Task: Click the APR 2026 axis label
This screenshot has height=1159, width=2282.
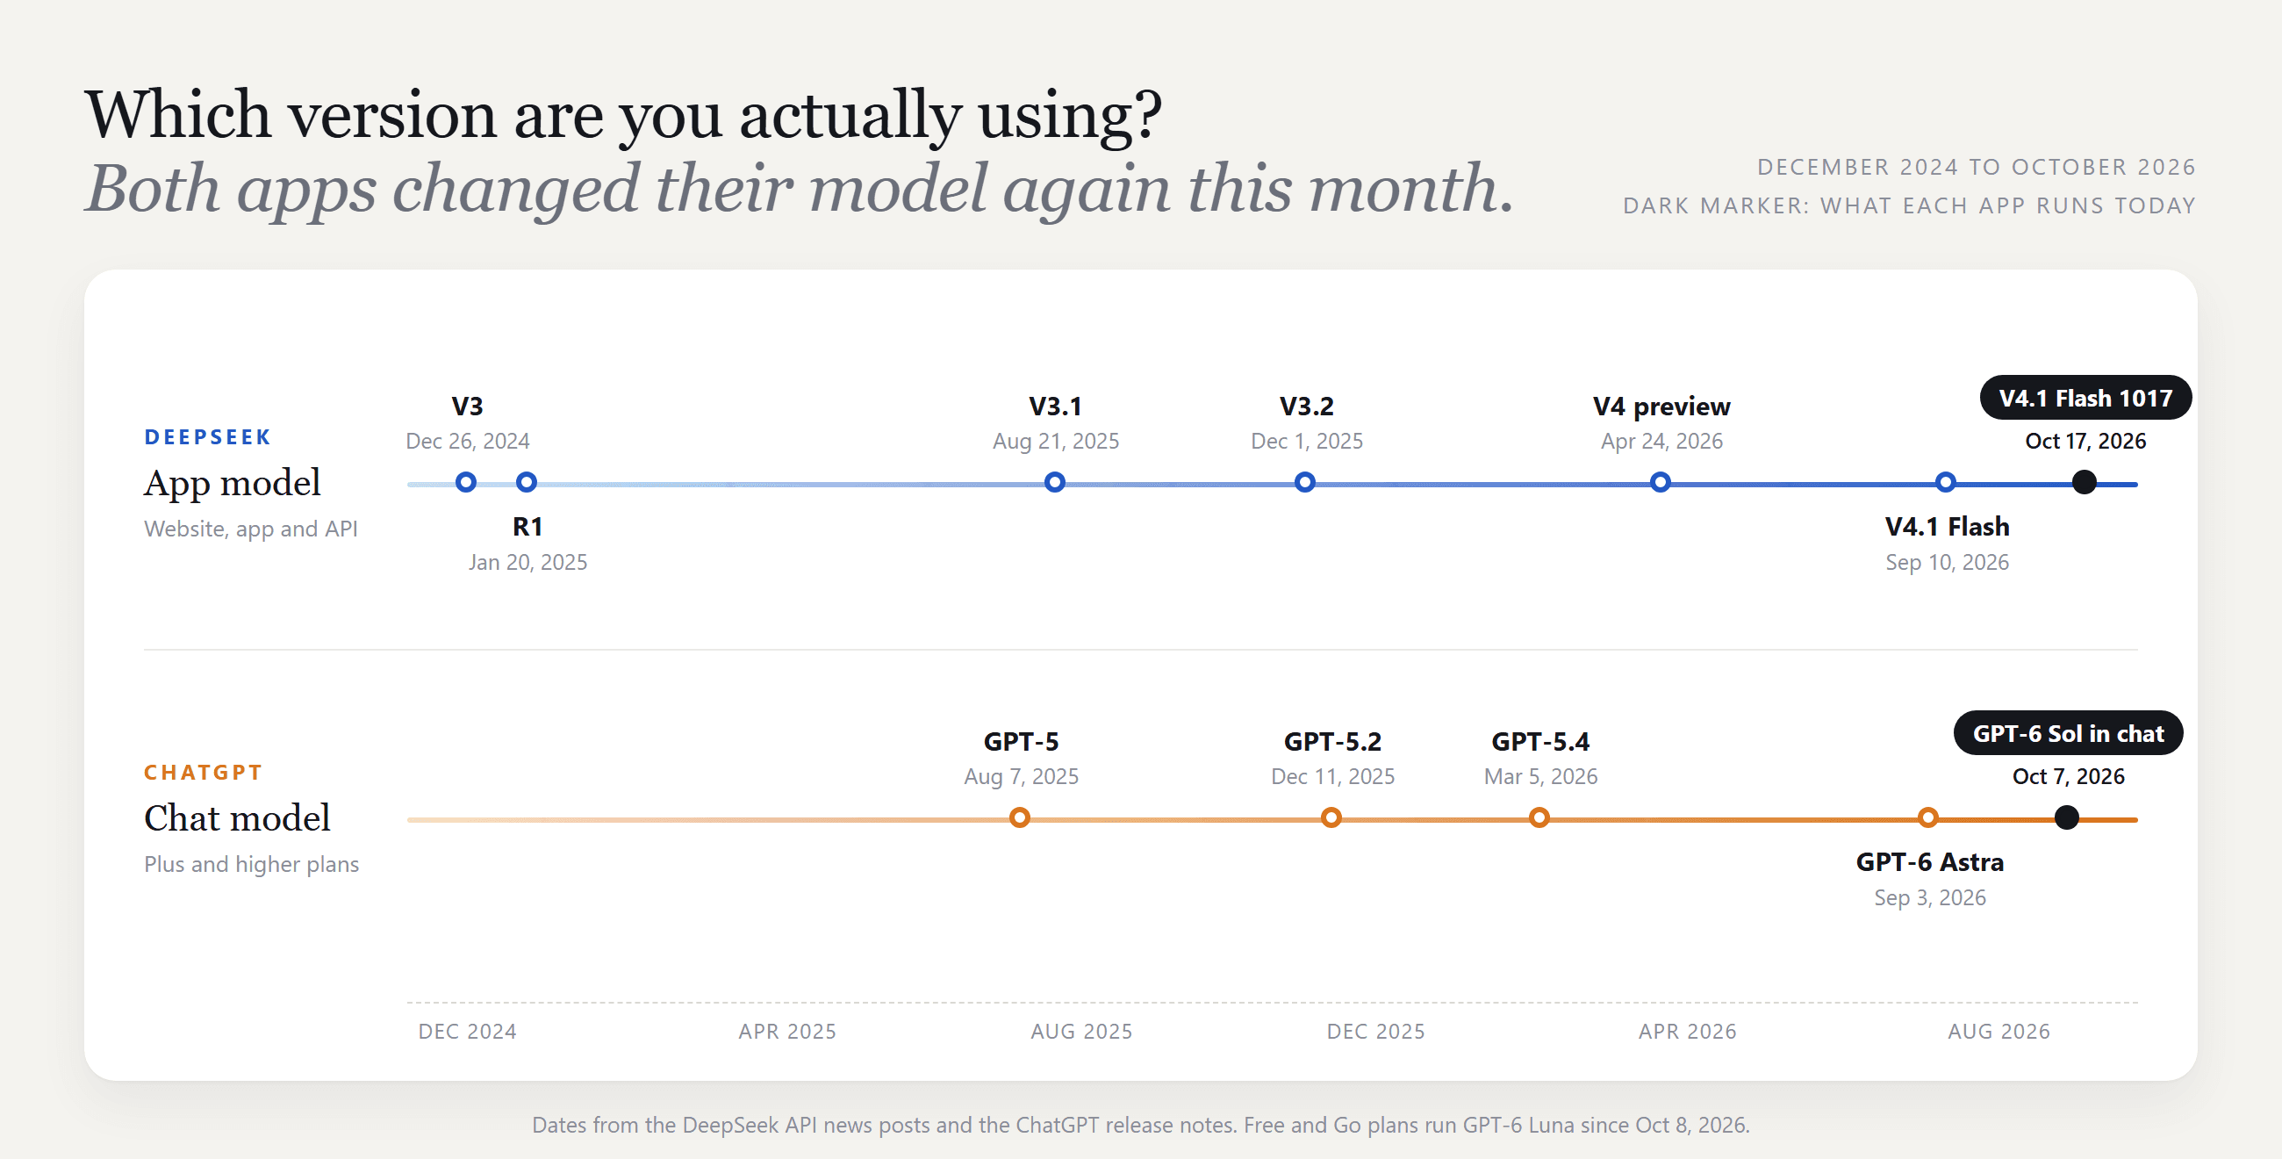Action: 1688,1031
